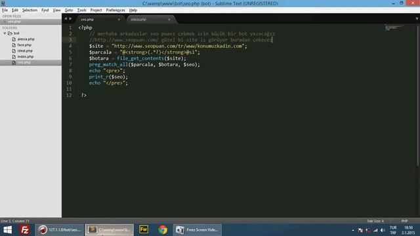Click line number 7 in gutter
The image size is (420, 236).
click(x=70, y=64)
